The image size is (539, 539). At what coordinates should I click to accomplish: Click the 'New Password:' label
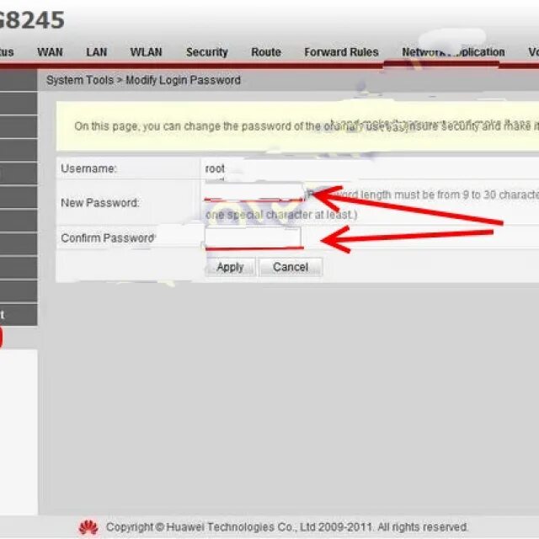tap(99, 202)
